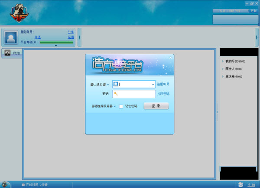Collapse the profile panel with left arrow
Viewport: 260px width, 188px height.
click(79, 37)
